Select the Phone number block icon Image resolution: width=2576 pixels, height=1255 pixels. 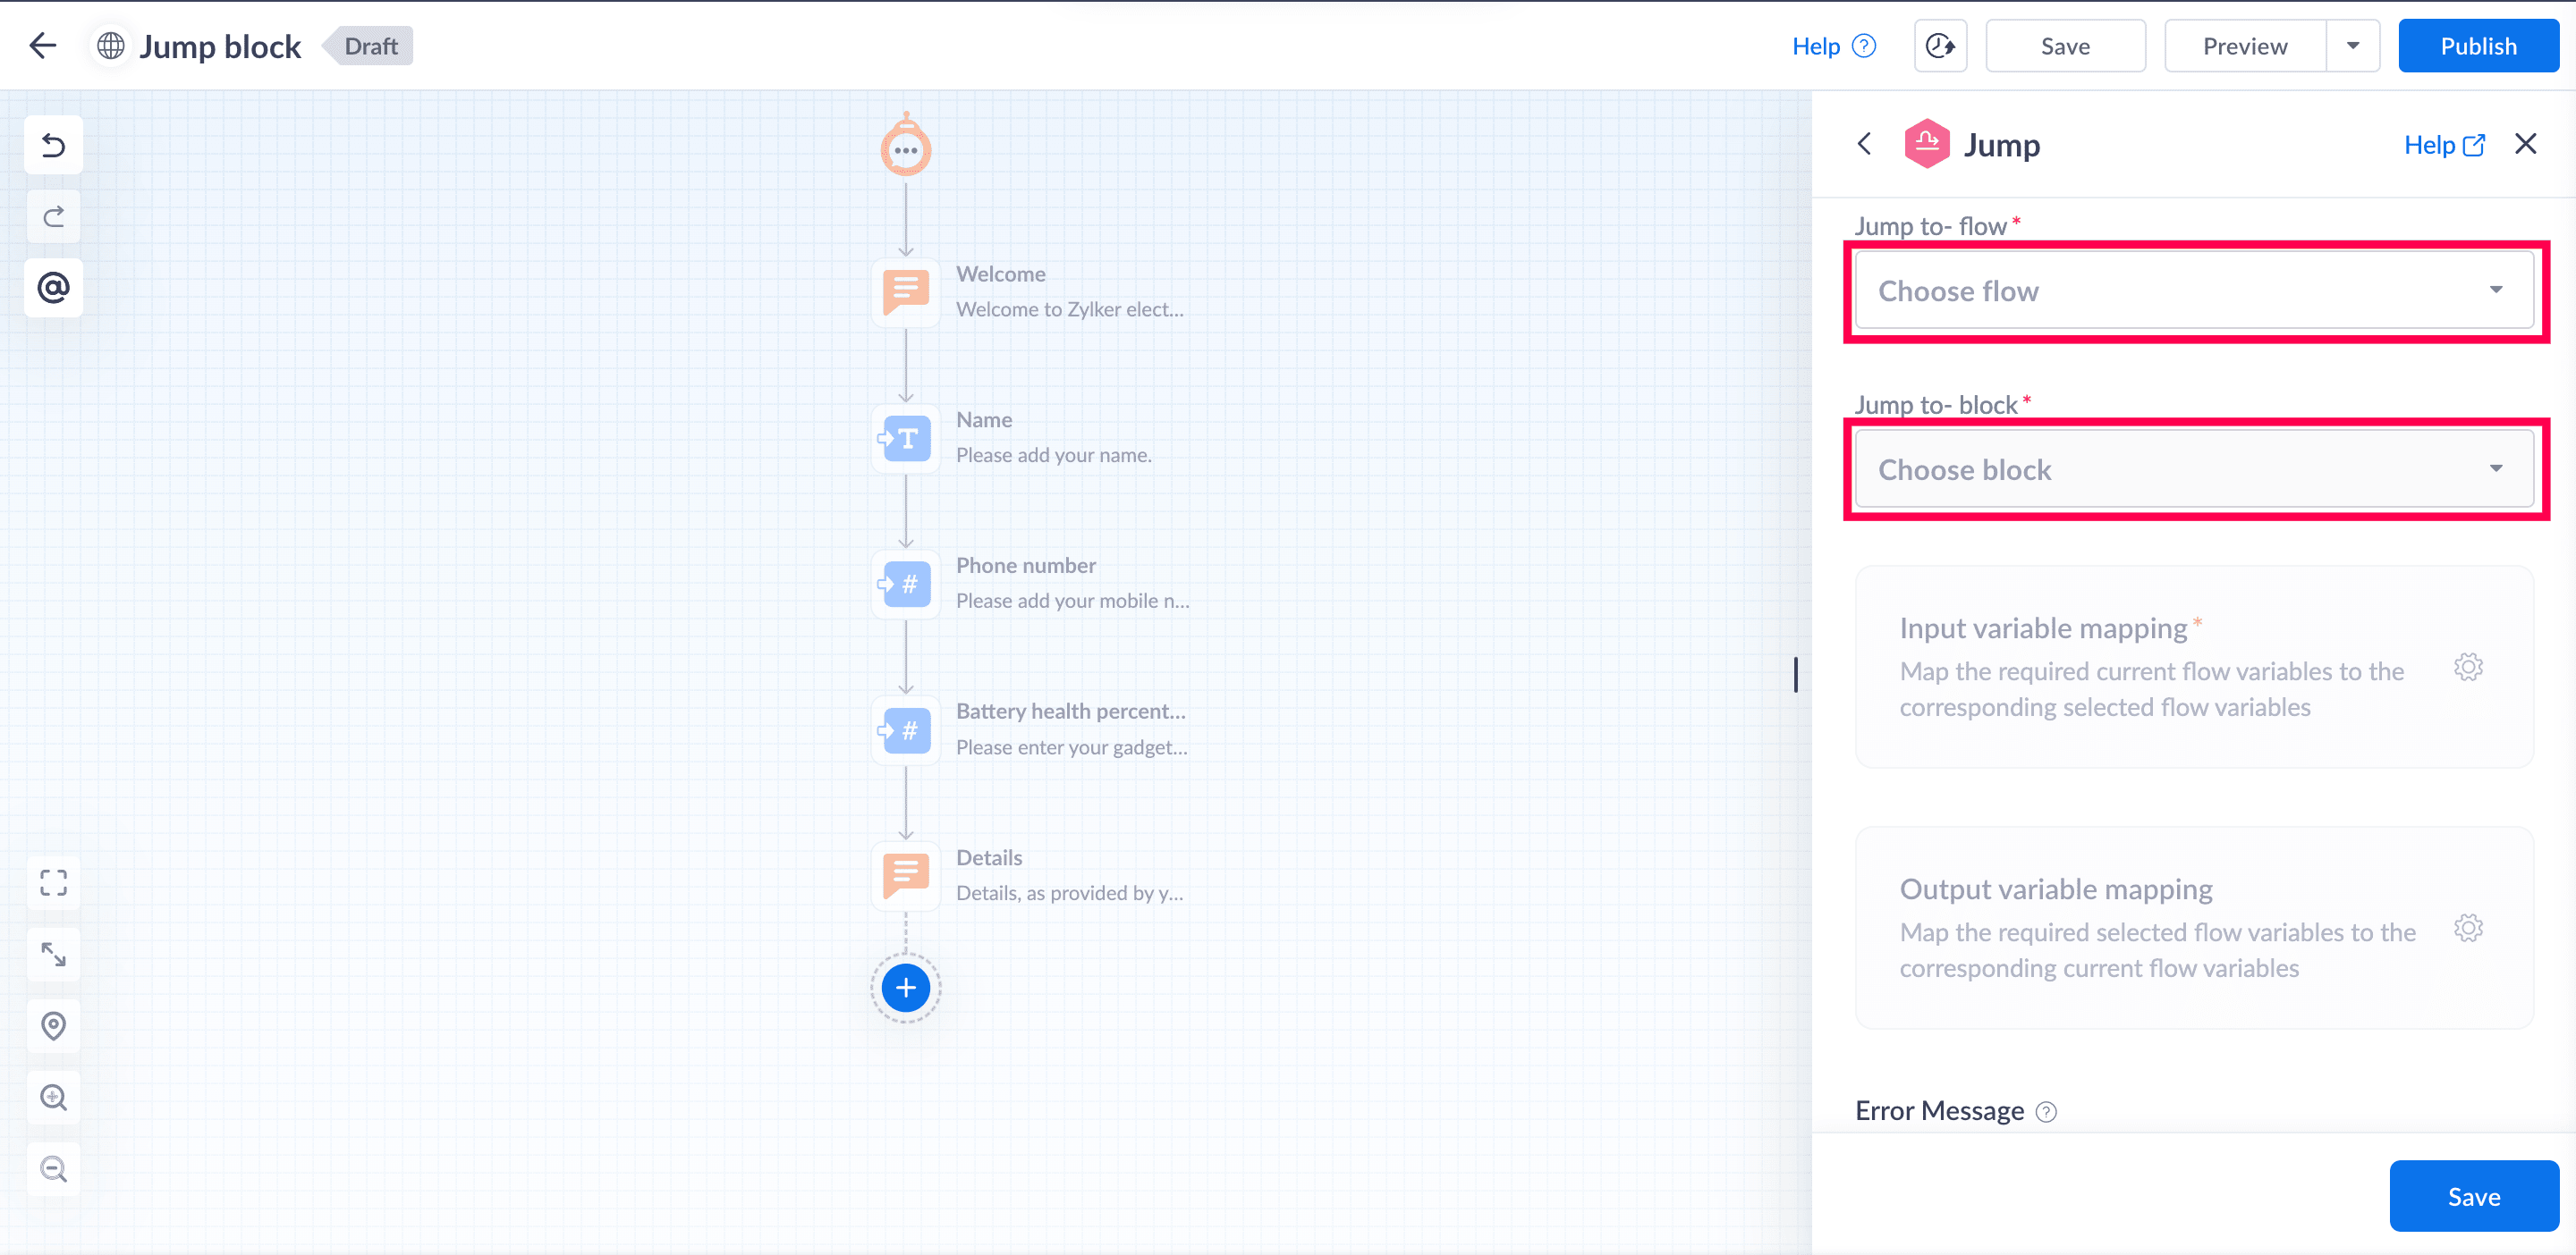[x=906, y=584]
